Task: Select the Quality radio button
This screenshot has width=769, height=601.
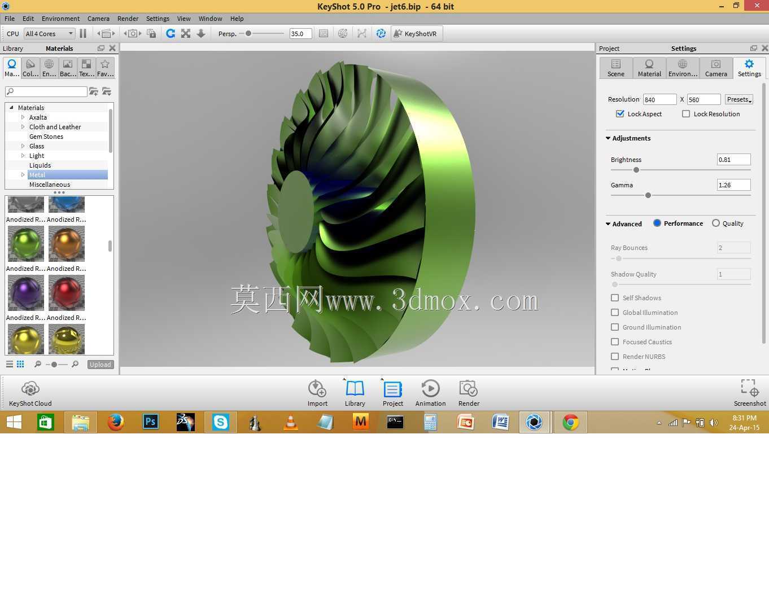Action: pos(716,223)
